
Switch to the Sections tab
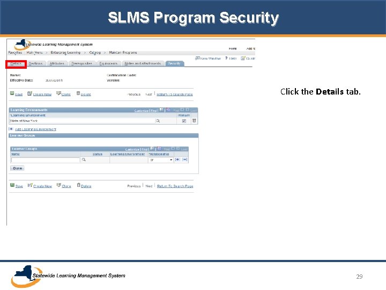click(35, 63)
